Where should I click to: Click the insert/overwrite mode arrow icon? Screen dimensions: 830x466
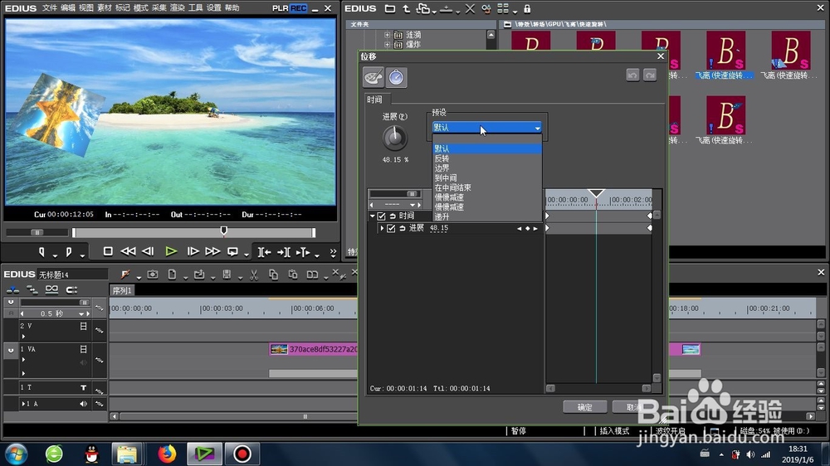[x=12, y=289]
